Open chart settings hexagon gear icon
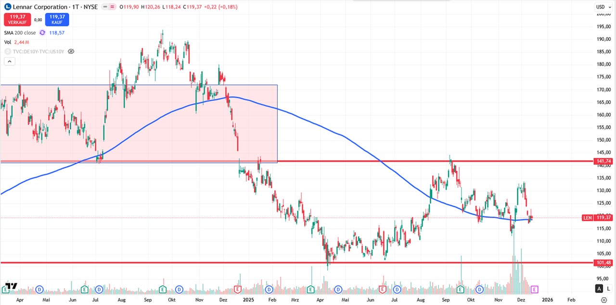 coord(603,299)
